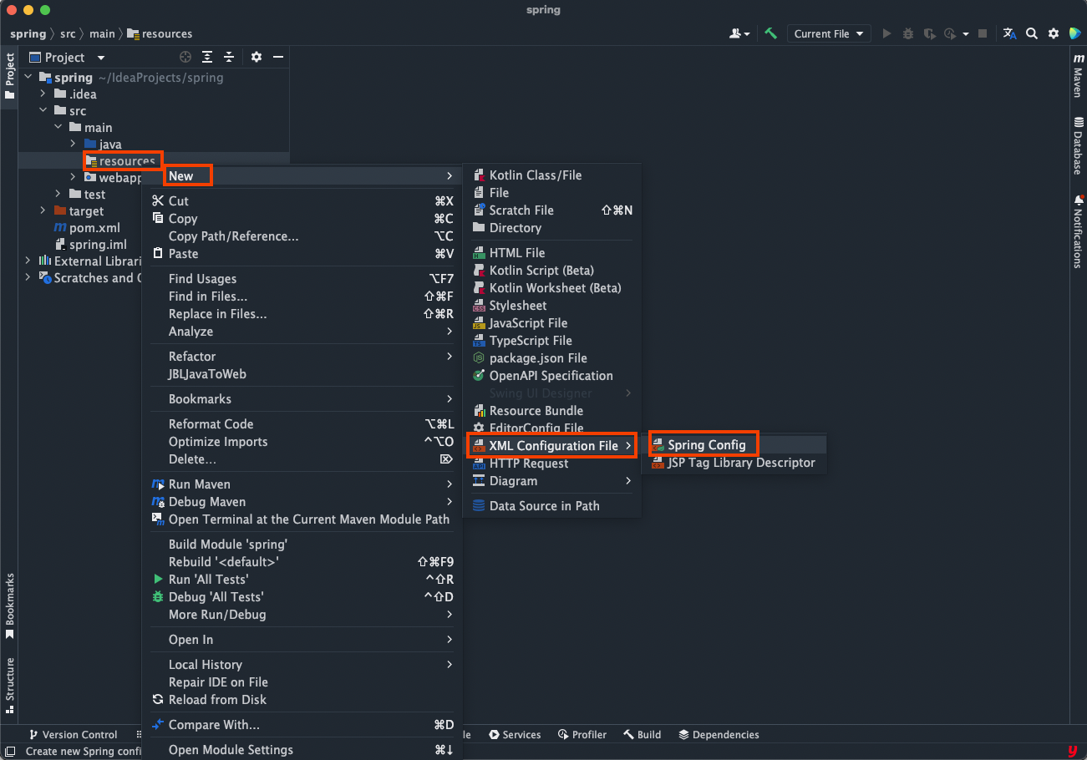Expand External Libraries node
1087x760 pixels.
28,261
